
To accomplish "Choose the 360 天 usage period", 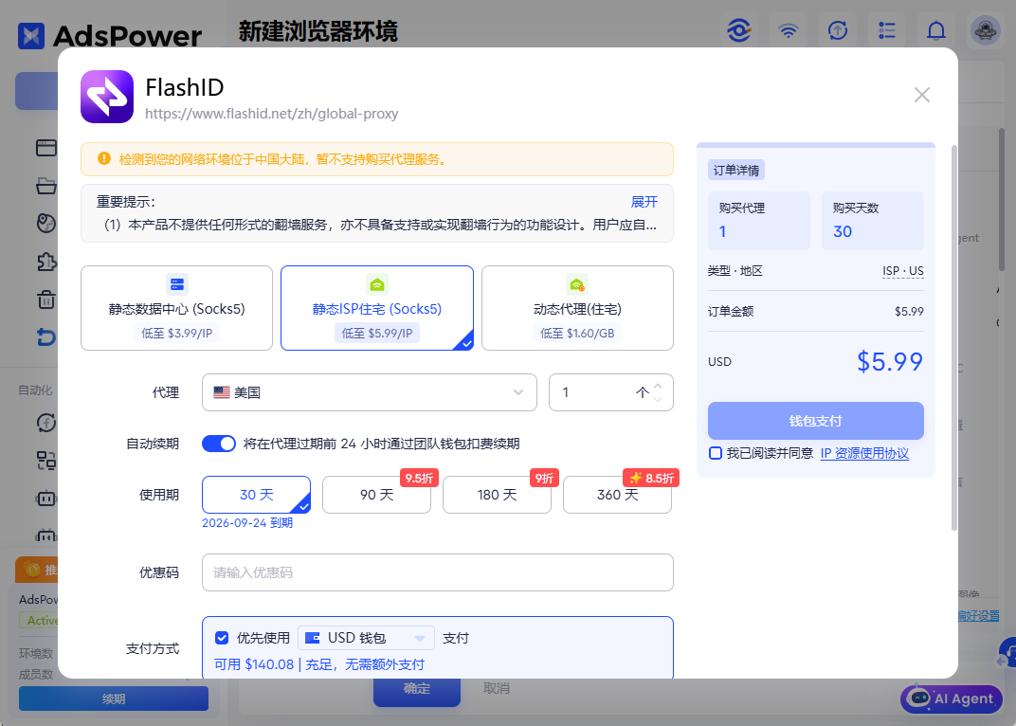I will pos(618,495).
